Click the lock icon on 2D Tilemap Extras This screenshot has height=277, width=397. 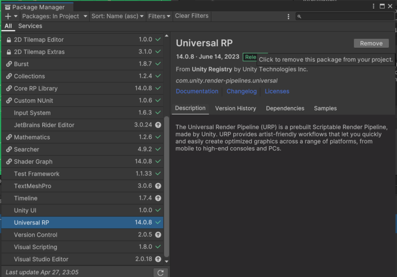pyautogui.click(x=9, y=52)
